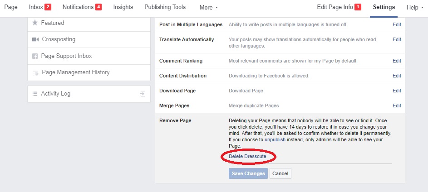This screenshot has height=192, width=428.
Task: Click the video camera icon beside Crossposting
Action: (35, 39)
